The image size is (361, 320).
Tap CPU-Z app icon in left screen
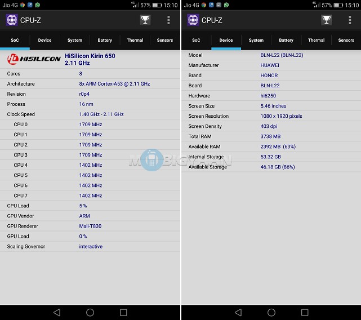pyautogui.click(x=12, y=20)
